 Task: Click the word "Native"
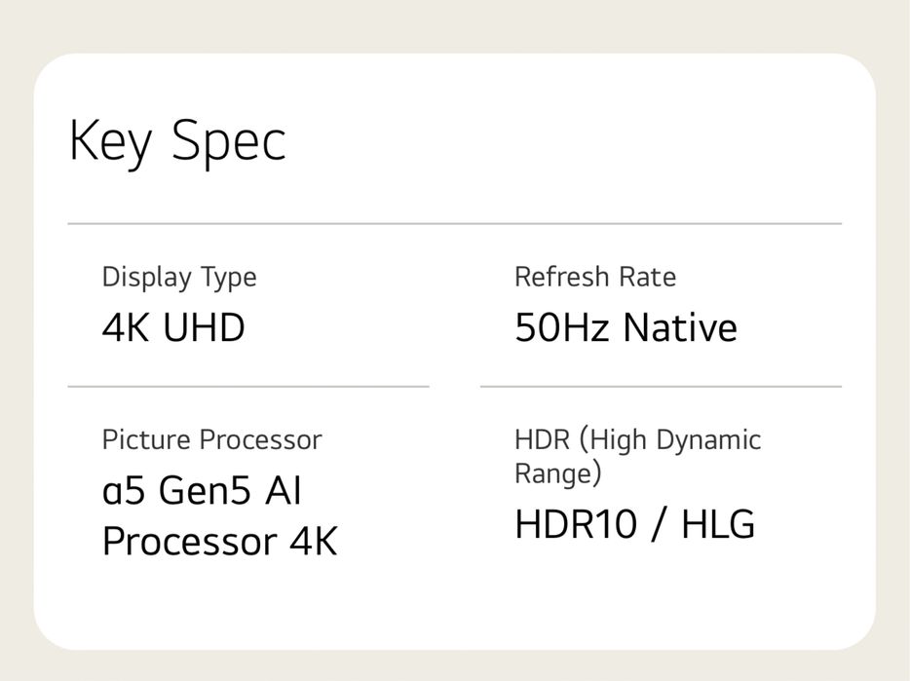point(680,327)
